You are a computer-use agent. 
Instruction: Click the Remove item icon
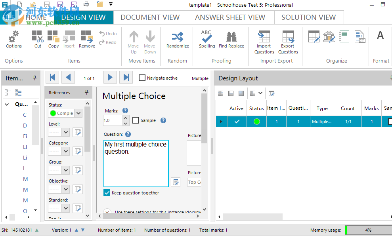pos(87,37)
